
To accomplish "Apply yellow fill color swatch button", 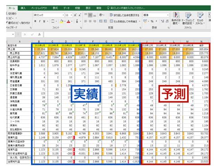I will click(x=61, y=21).
